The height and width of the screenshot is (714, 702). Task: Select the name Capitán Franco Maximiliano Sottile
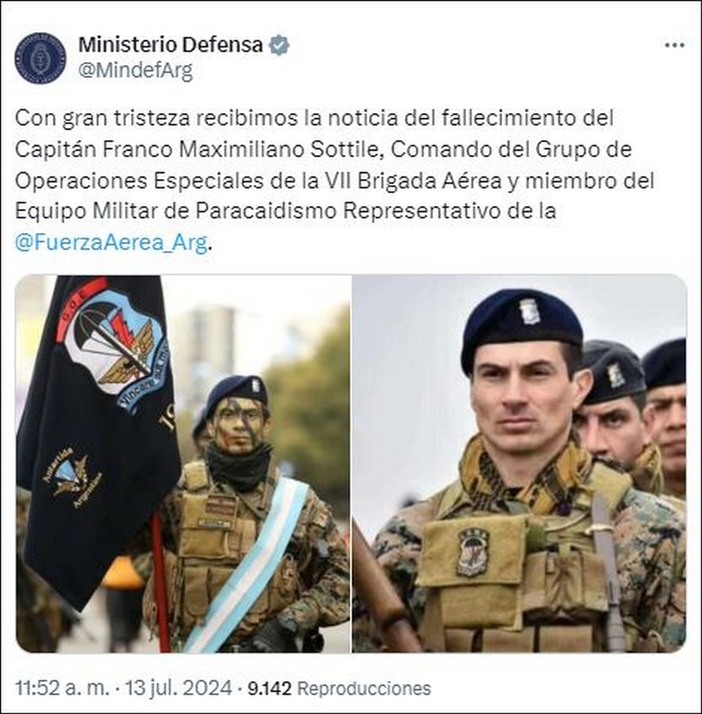[198, 150]
